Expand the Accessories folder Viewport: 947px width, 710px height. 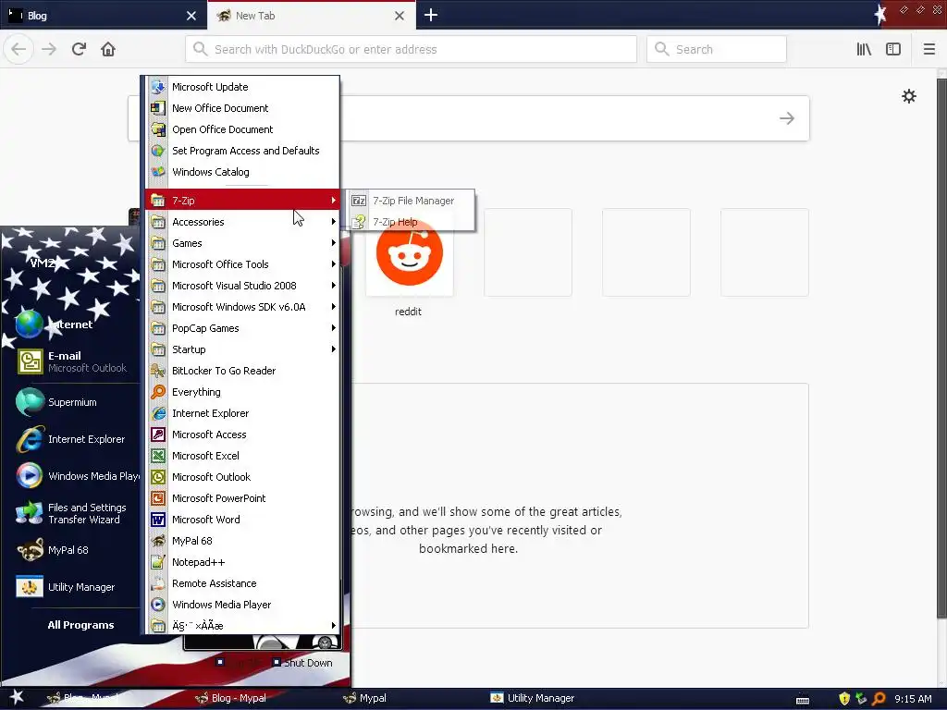(242, 222)
